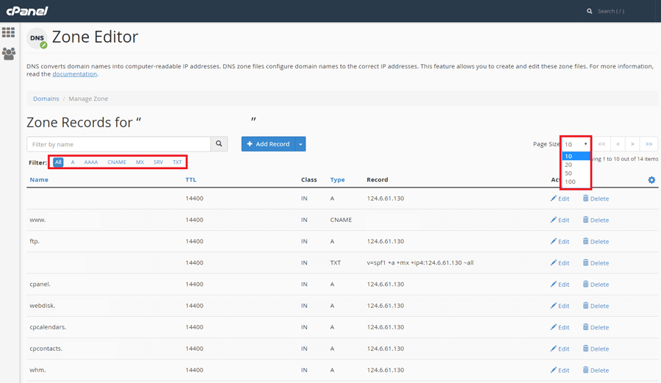661x383 pixels.
Task: Filter records by A type
Action: tap(73, 162)
